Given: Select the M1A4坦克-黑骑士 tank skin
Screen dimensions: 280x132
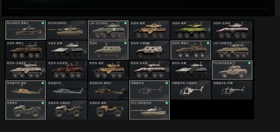Looking at the screenshot, I should coord(25,30).
